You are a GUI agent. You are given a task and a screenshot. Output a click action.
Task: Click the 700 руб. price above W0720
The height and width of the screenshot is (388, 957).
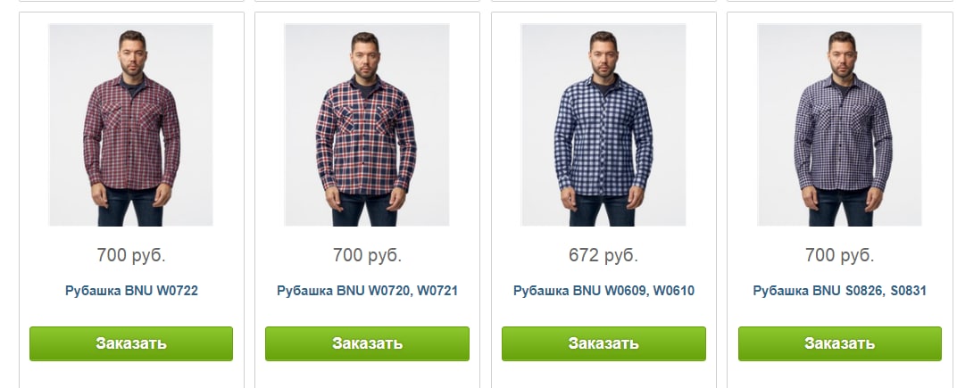pyautogui.click(x=367, y=255)
